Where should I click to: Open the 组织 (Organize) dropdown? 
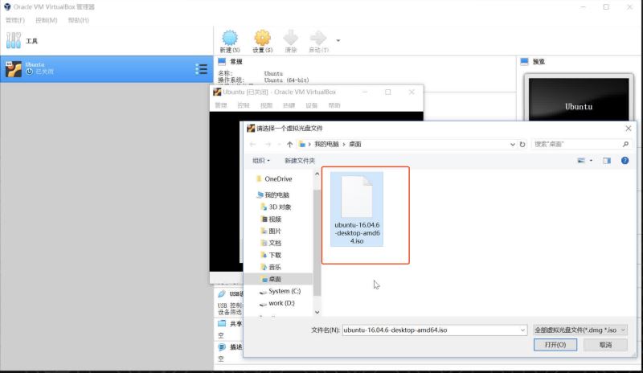point(263,161)
